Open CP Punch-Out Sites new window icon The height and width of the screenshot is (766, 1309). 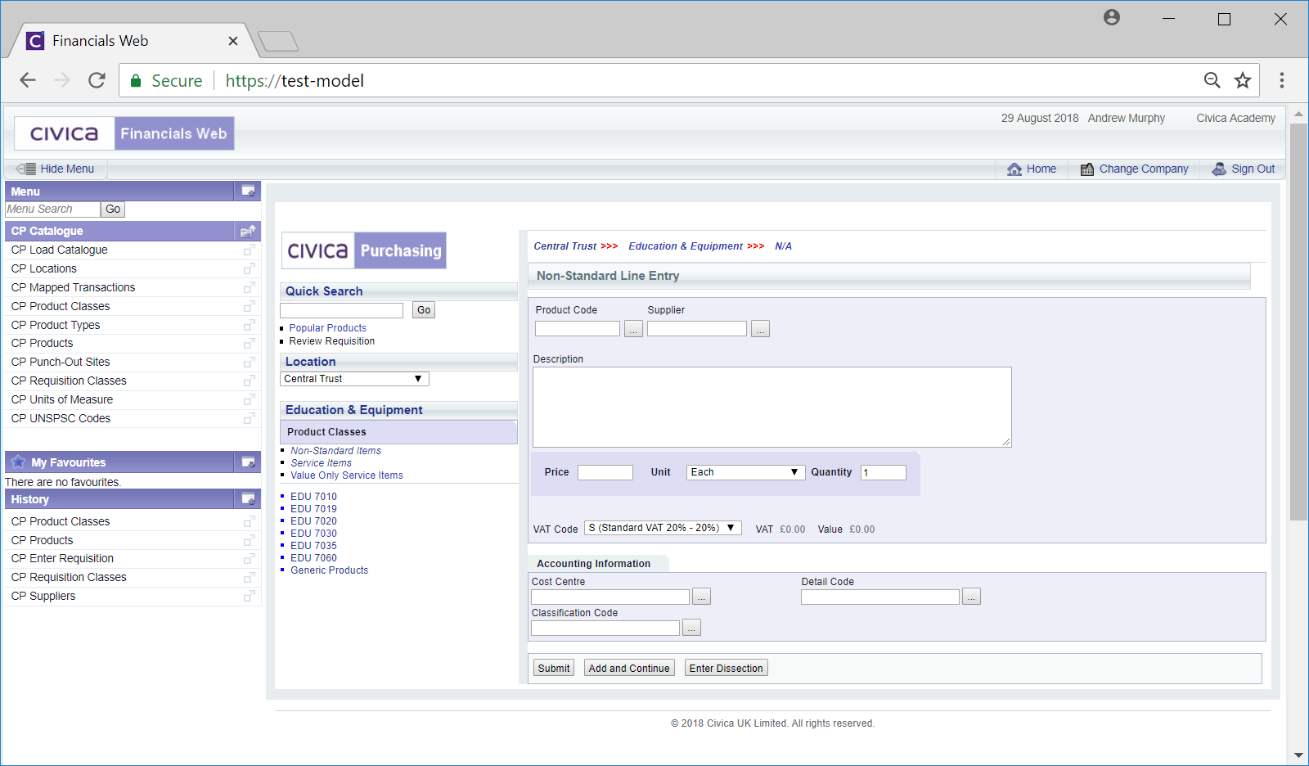[249, 362]
